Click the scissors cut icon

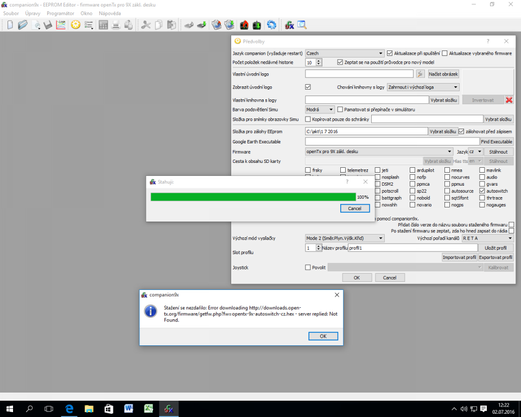click(x=145, y=25)
